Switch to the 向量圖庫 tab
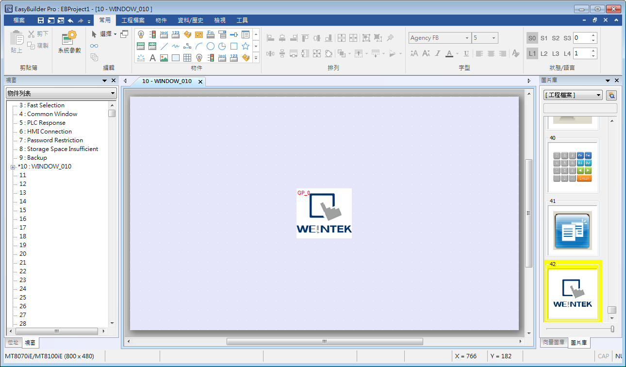Image resolution: width=626 pixels, height=367 pixels. pos(554,343)
